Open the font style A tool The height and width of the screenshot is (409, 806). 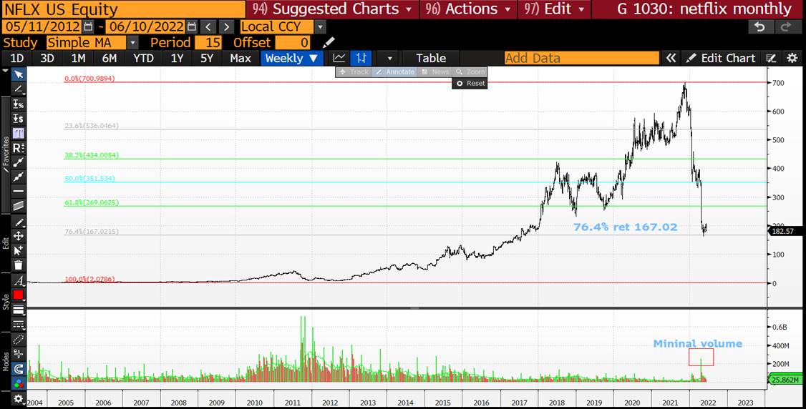click(x=19, y=281)
